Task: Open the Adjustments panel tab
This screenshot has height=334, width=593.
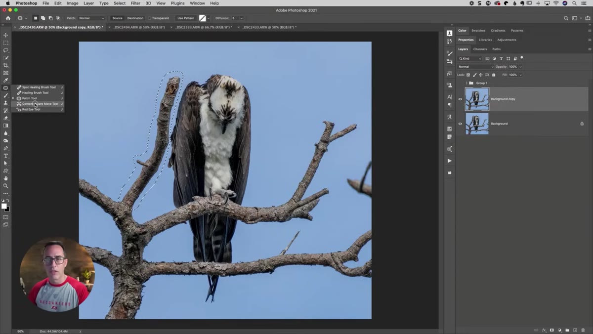Action: point(507,40)
